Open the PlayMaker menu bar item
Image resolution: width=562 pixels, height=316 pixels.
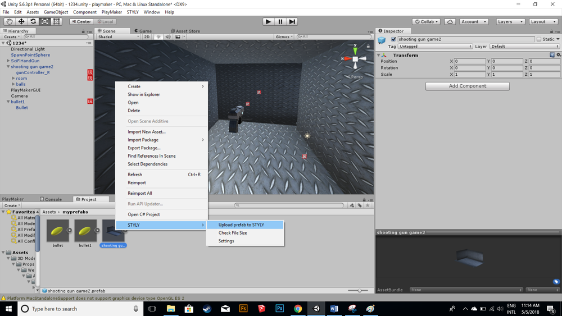coord(111,12)
